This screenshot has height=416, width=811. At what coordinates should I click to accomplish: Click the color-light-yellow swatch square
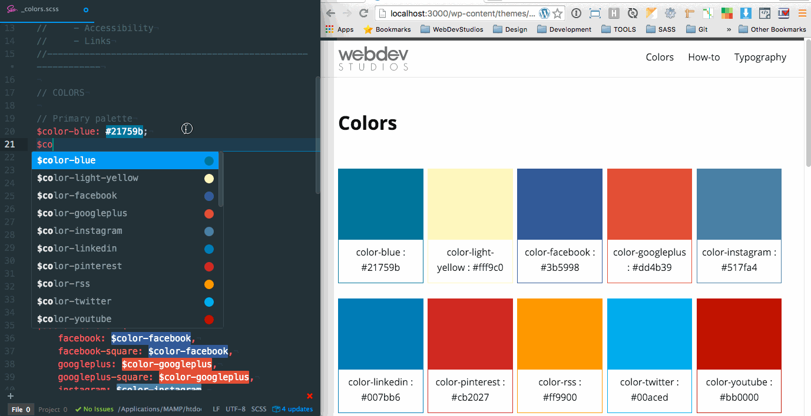point(470,204)
